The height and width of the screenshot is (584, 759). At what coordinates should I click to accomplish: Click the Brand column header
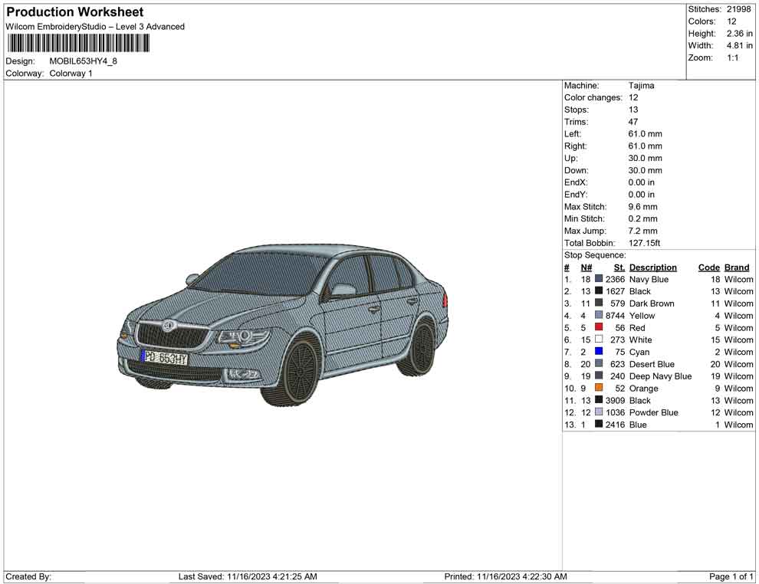pos(736,267)
